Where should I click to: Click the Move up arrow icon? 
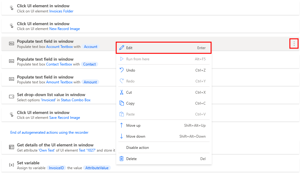[122, 125]
